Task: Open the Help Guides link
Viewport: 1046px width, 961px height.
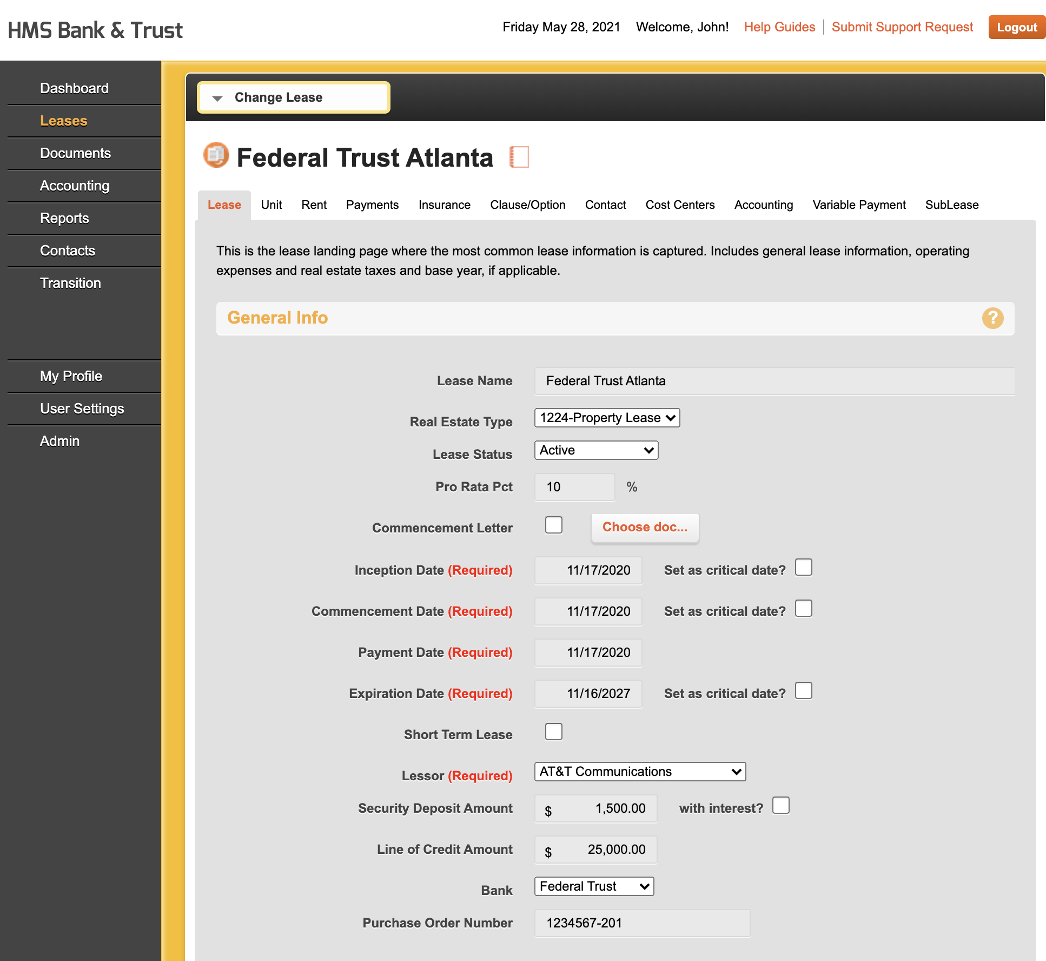Action: coord(779,27)
